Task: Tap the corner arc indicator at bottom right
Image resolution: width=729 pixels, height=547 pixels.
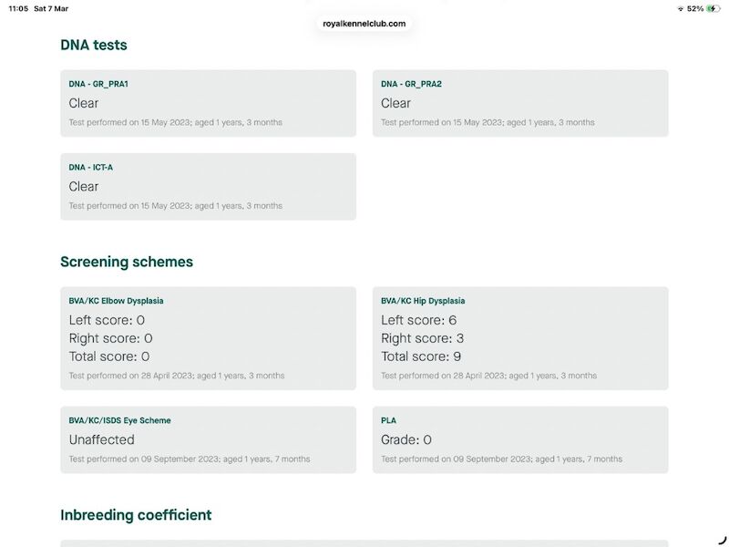Action: [722, 541]
